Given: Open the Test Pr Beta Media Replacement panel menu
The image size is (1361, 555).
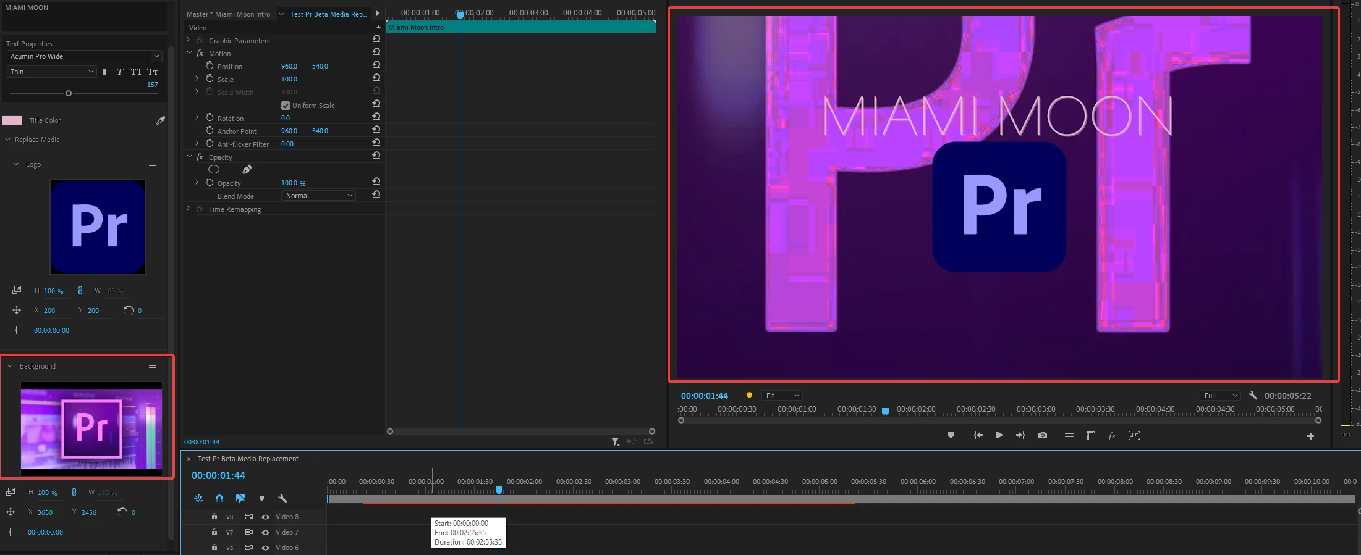Looking at the screenshot, I should click(307, 459).
